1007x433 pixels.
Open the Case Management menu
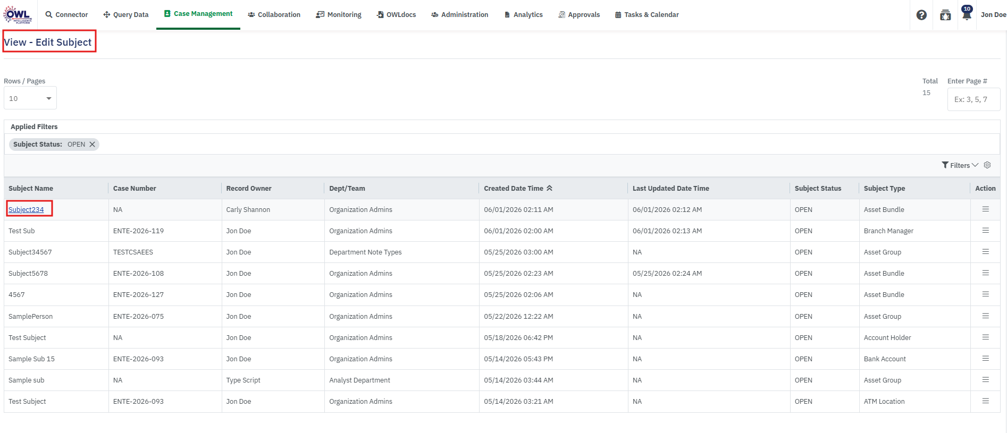tap(198, 14)
